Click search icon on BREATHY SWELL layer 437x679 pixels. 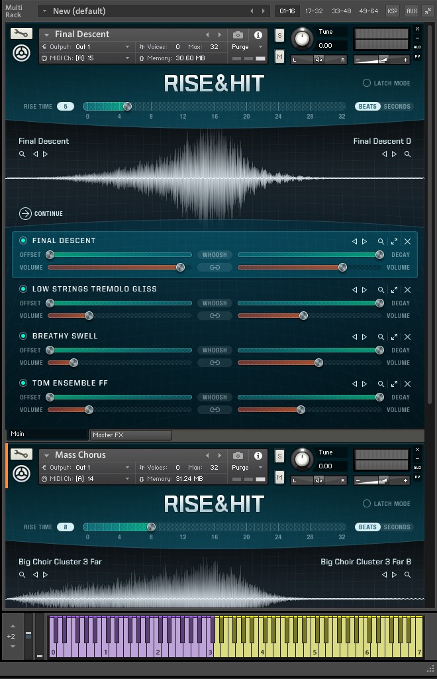(381, 337)
